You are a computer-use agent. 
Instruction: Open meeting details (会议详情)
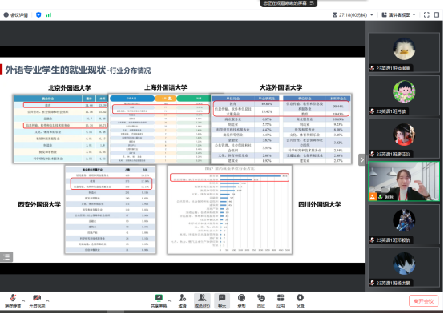pyautogui.click(x=16, y=15)
